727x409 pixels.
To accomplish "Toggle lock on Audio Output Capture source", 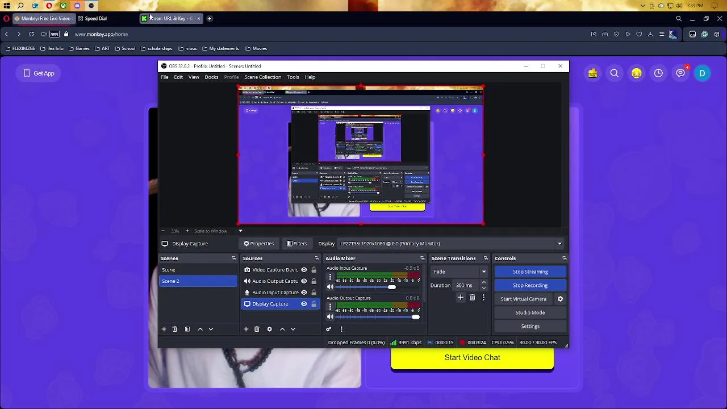I will (x=314, y=281).
